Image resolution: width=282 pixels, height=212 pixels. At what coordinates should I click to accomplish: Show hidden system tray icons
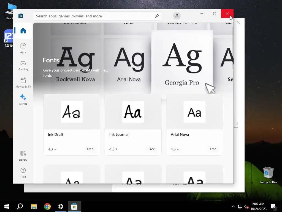pos(233,206)
